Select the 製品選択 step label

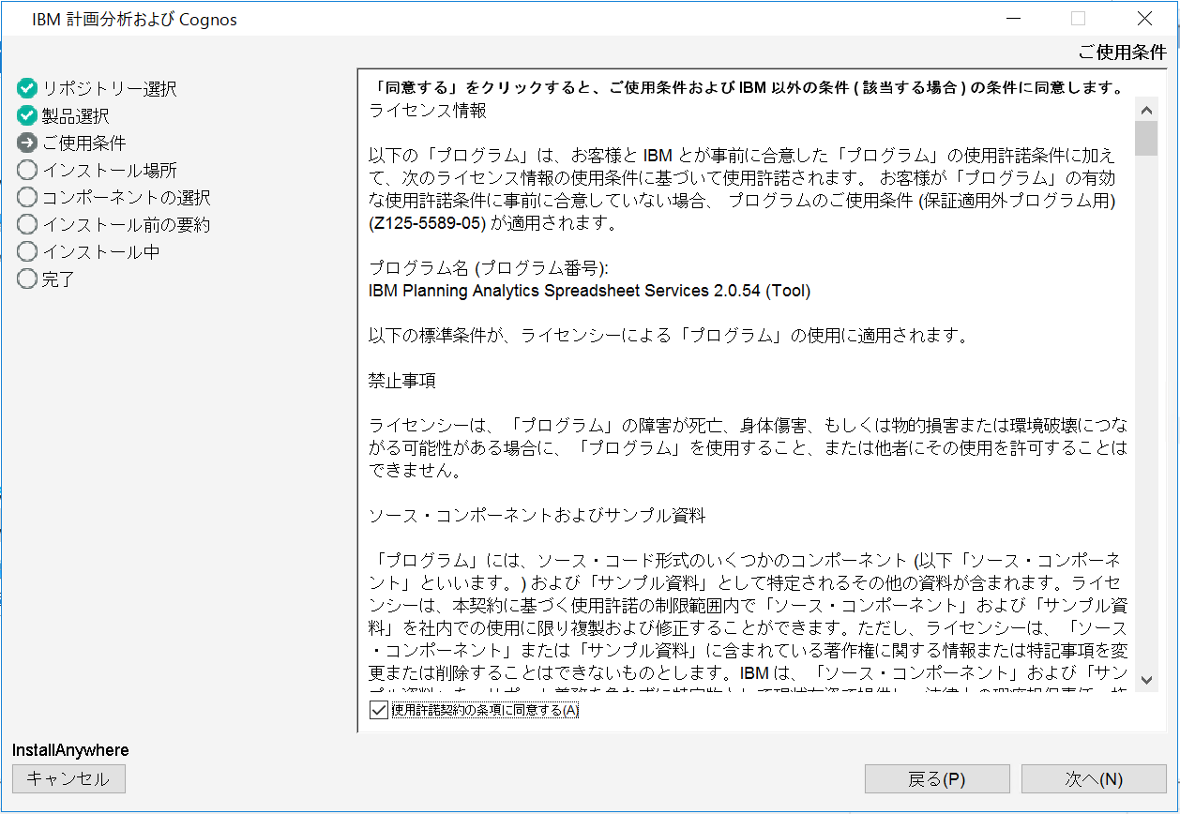75,116
